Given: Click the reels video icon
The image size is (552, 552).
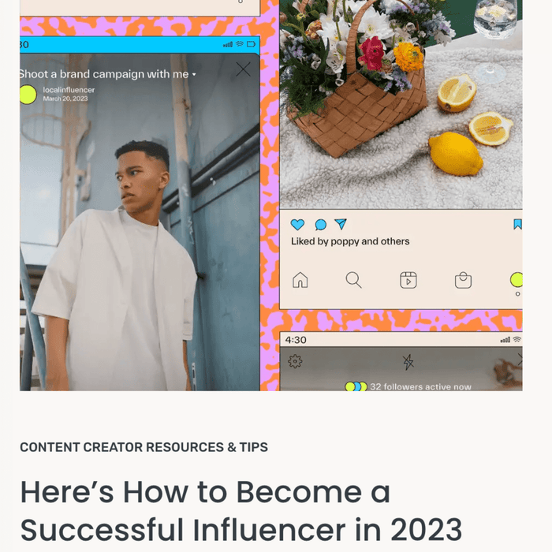Looking at the screenshot, I should tap(408, 281).
